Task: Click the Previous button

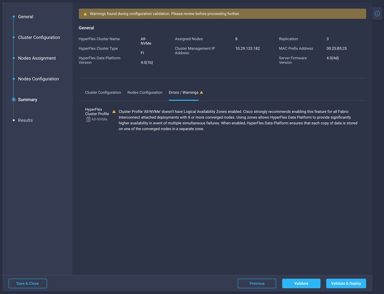Action: 257,284
